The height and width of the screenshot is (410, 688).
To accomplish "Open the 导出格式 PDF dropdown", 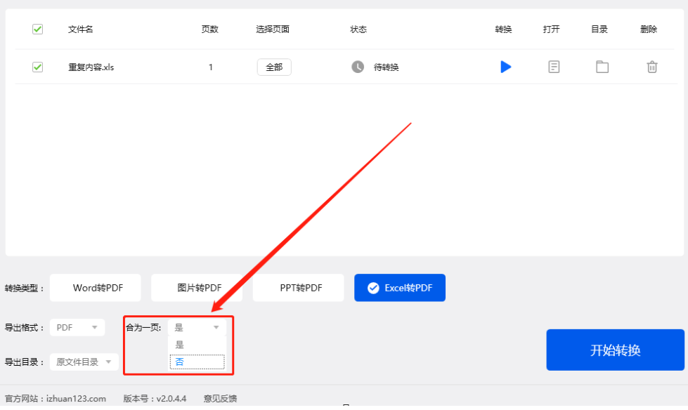I will pyautogui.click(x=77, y=328).
